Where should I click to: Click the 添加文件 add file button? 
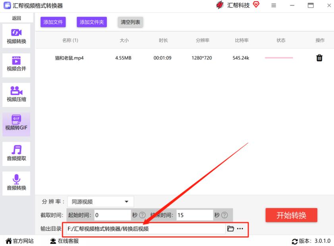(53, 22)
